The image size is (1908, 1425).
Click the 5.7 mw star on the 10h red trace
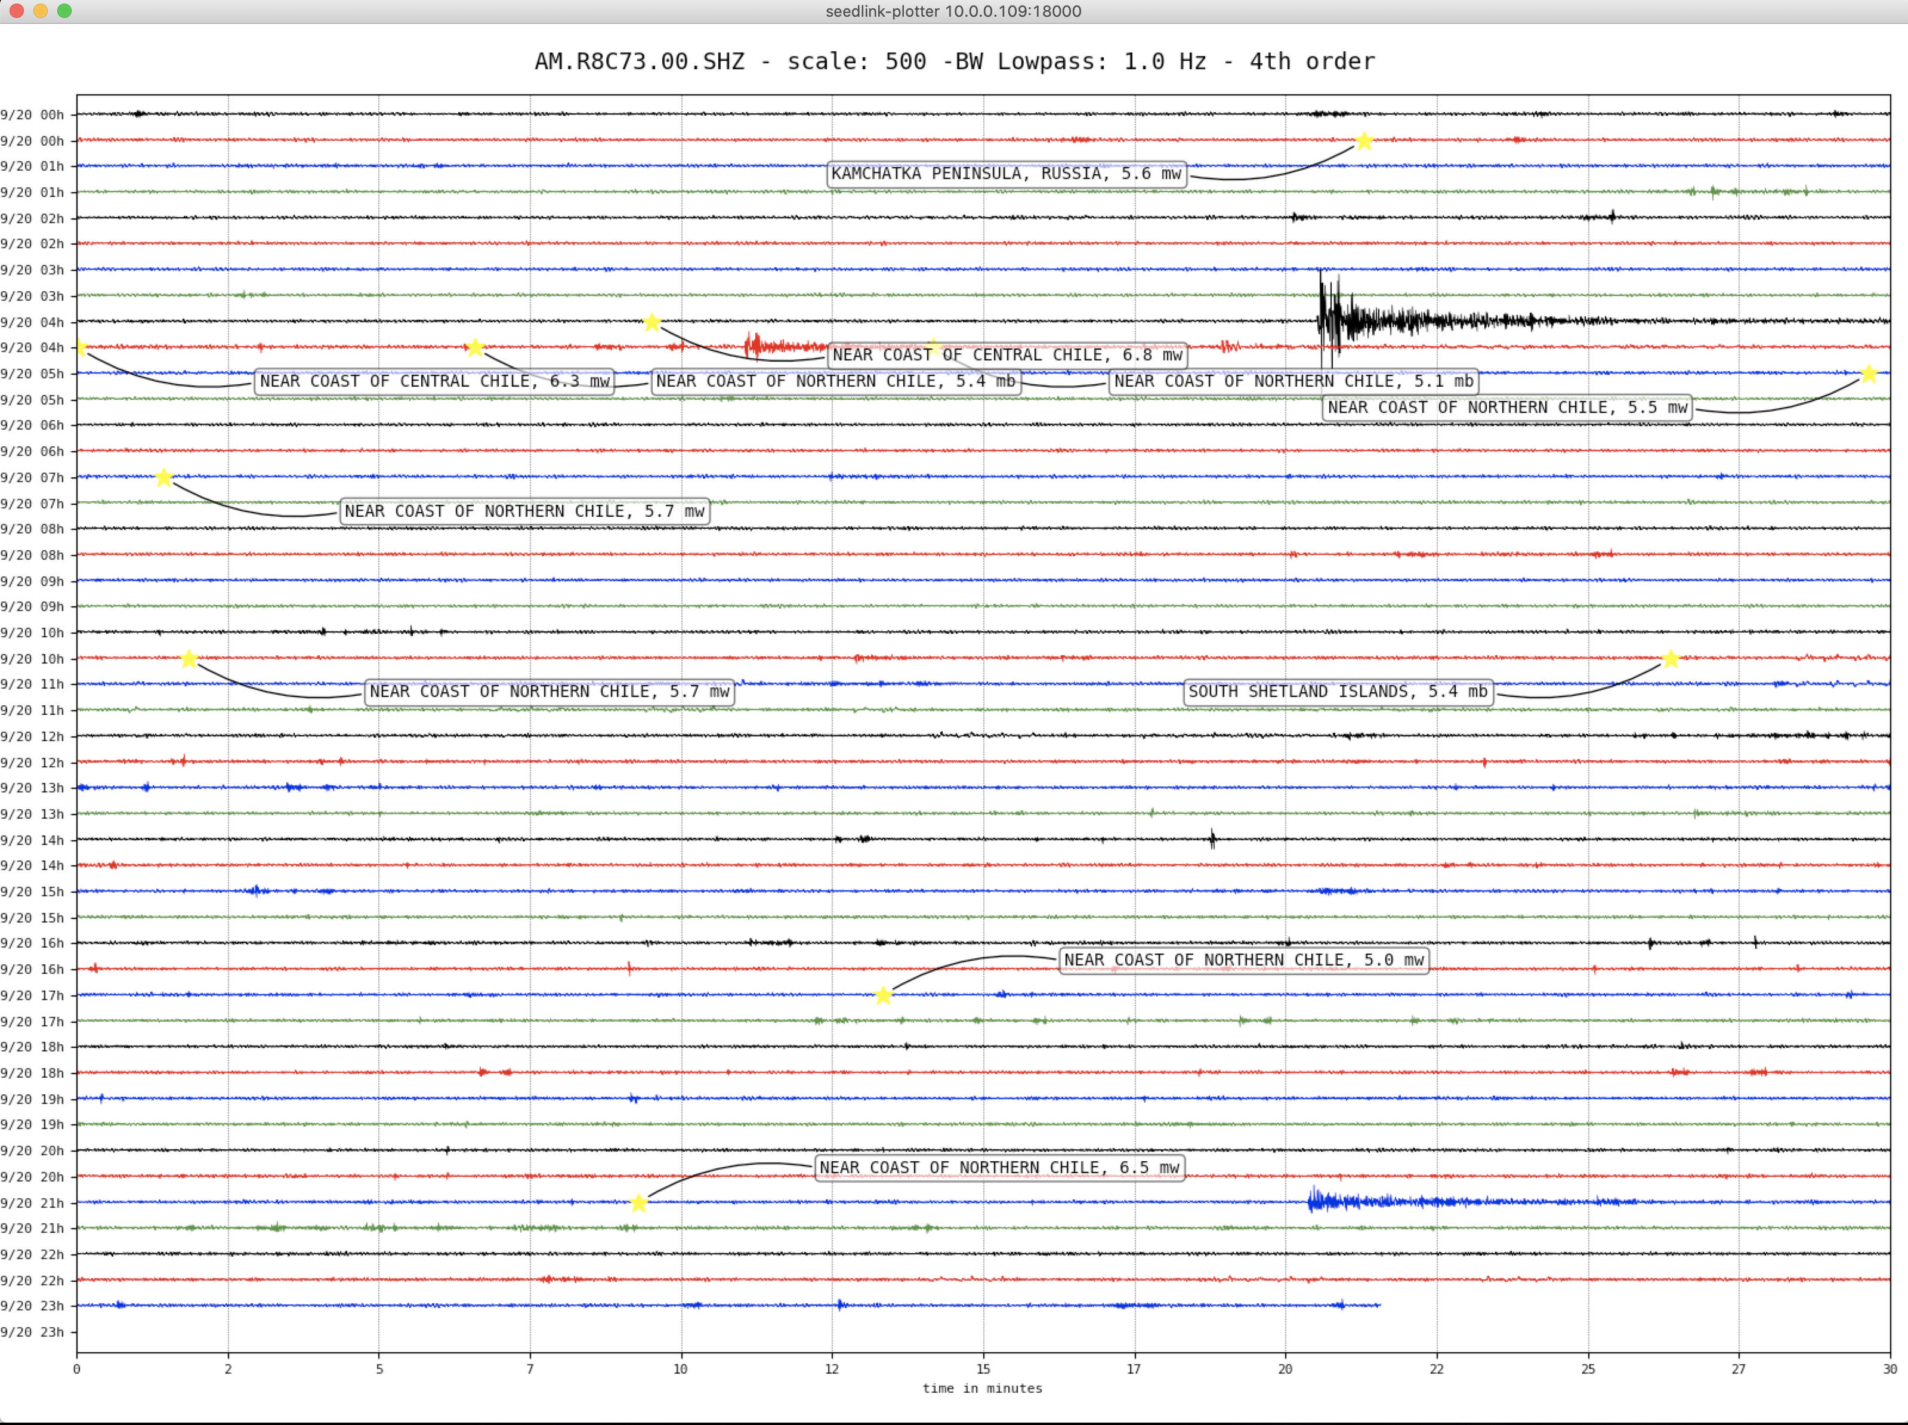pos(190,659)
